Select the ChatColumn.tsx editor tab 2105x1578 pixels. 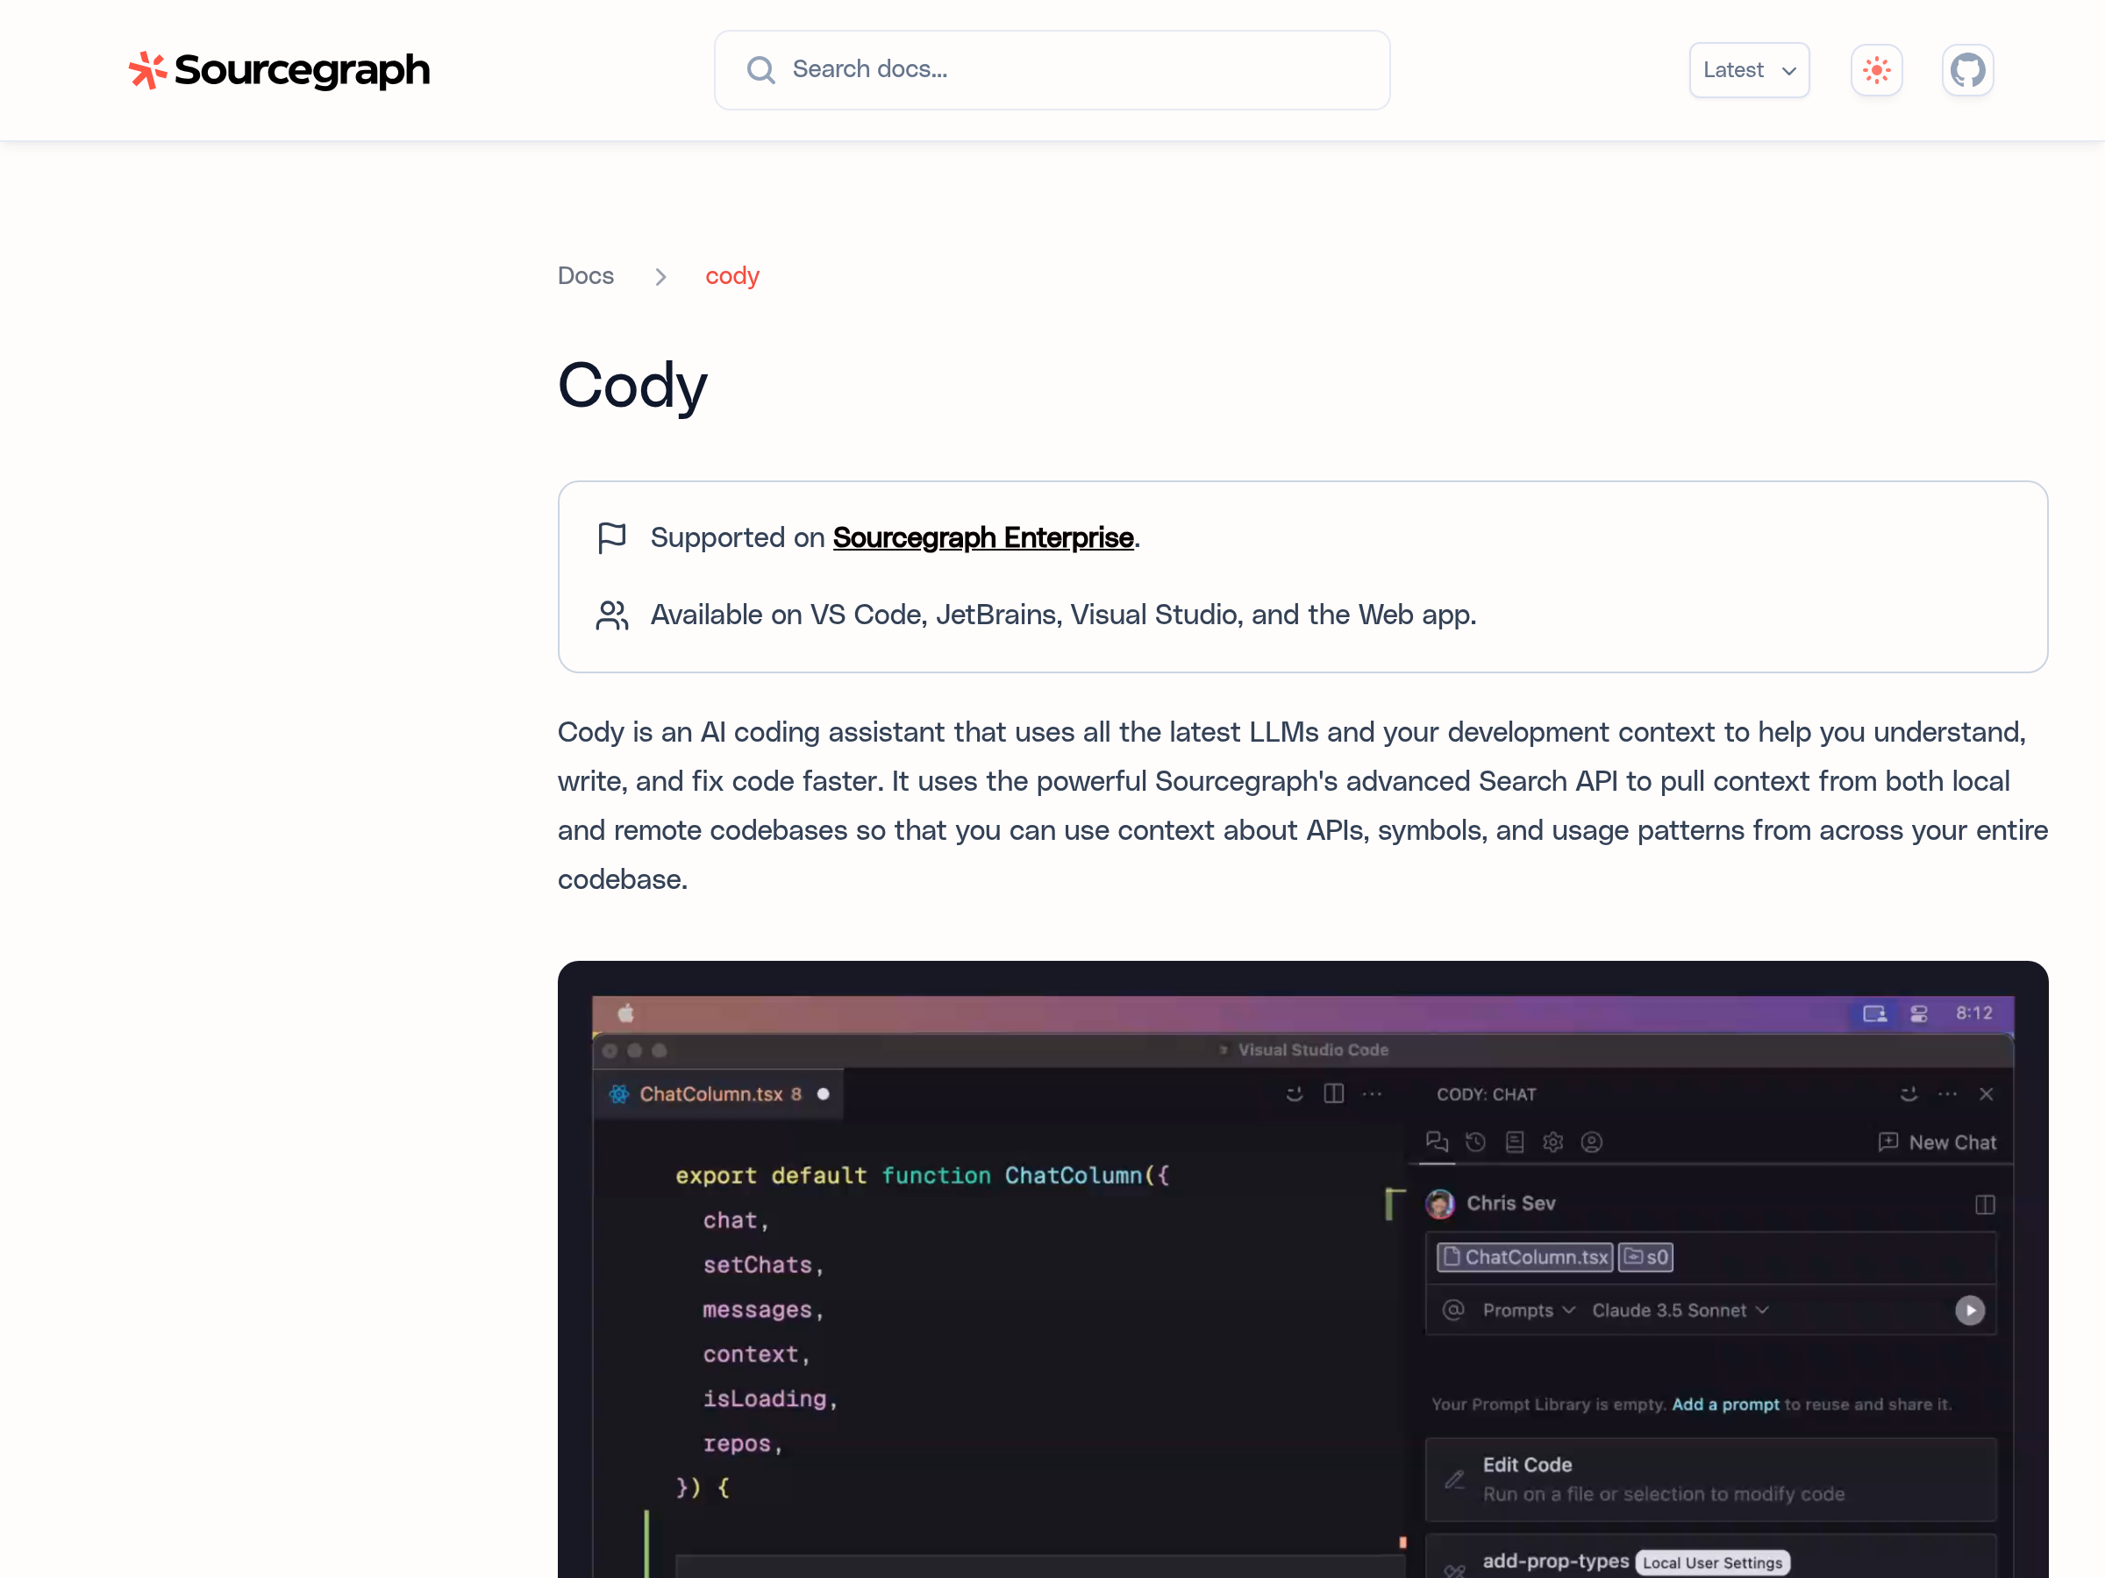tap(718, 1094)
